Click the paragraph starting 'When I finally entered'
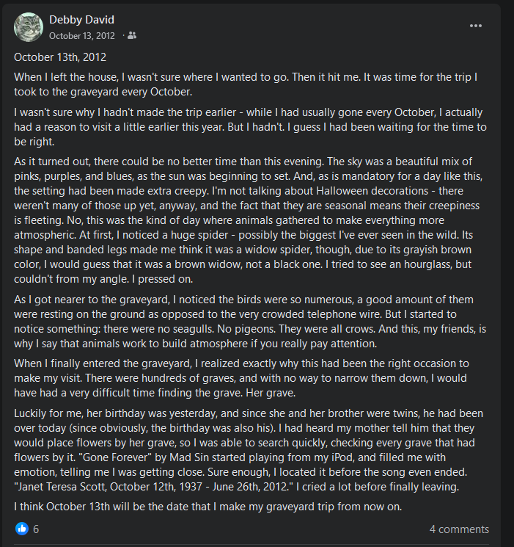Image resolution: width=514 pixels, height=547 pixels. click(x=241, y=378)
